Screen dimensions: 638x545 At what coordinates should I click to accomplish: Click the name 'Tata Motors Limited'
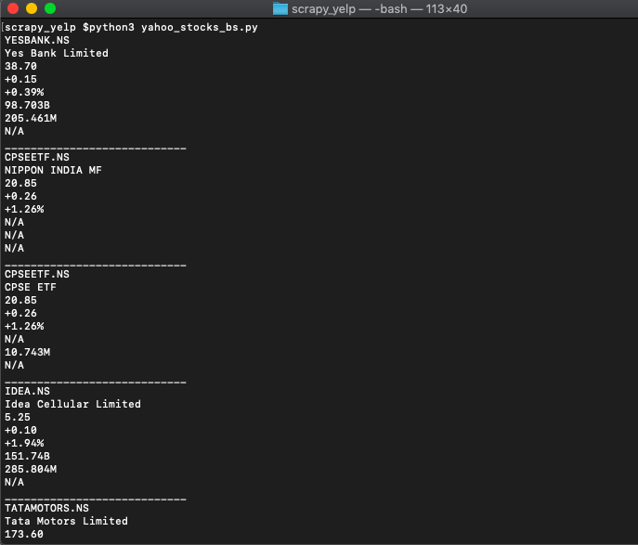coord(66,522)
